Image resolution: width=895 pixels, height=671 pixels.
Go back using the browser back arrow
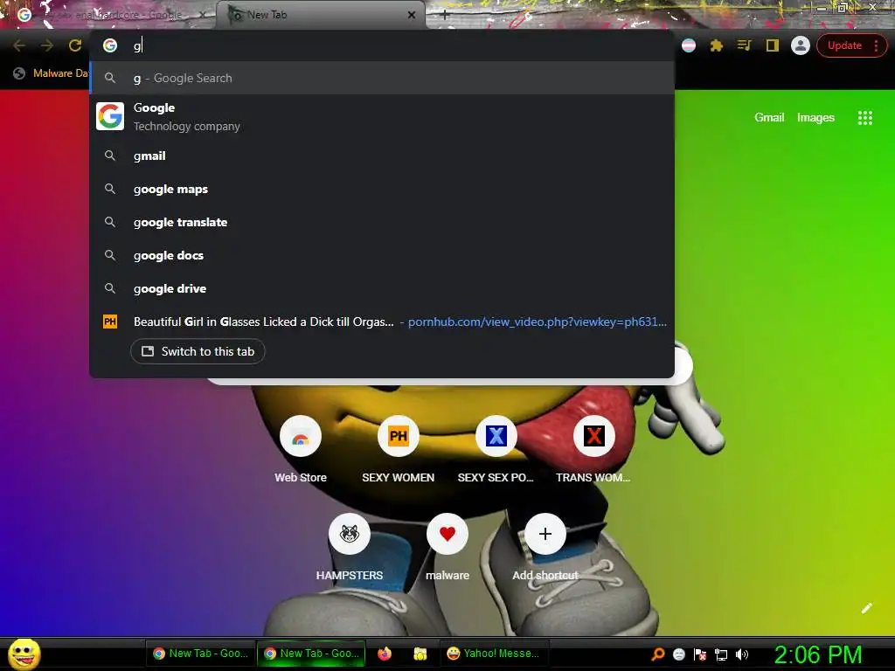(19, 45)
